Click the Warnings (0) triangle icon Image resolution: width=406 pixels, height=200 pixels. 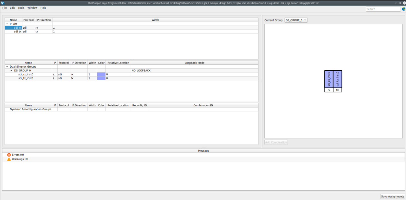click(9, 159)
